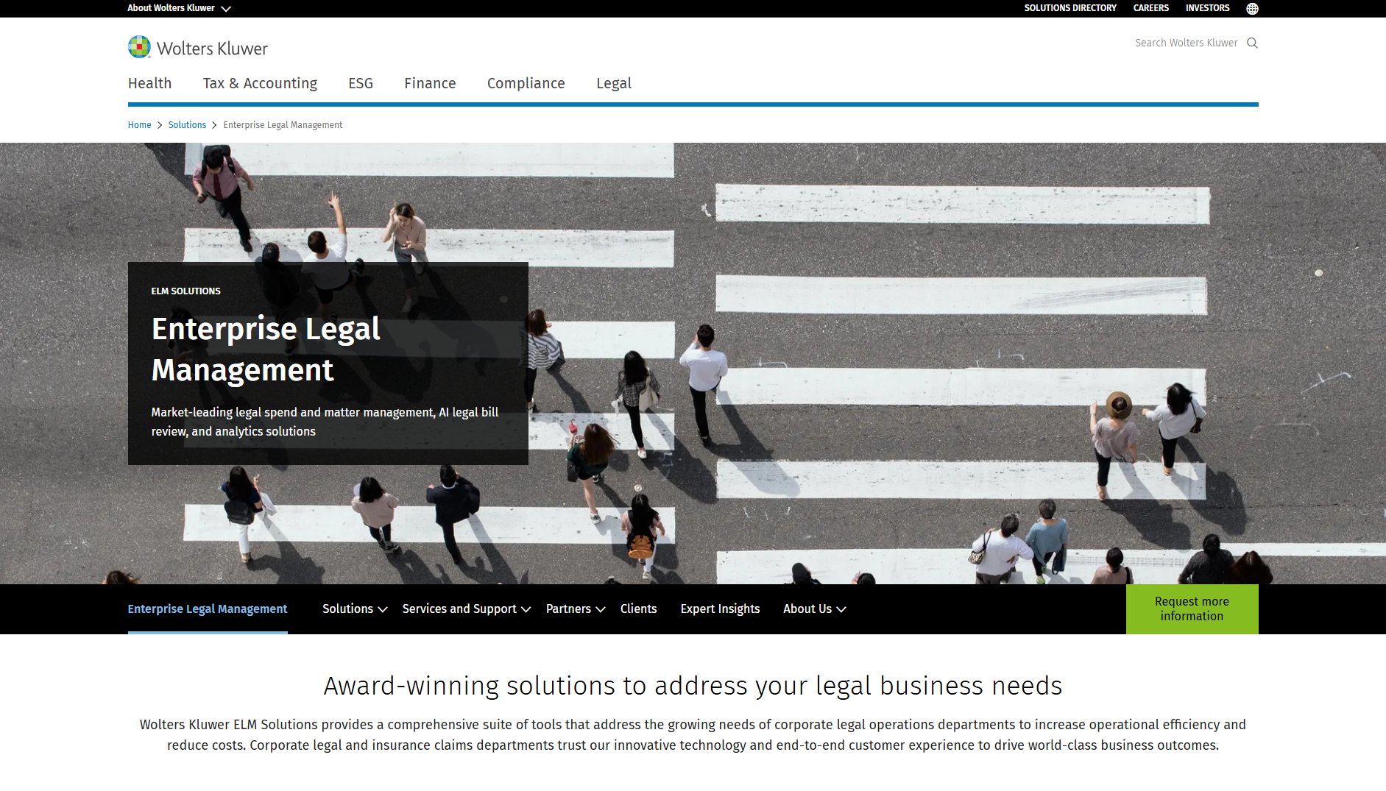Screen dimensions: 1386x791
Task: Visit the Careers page
Action: [x=1150, y=8]
